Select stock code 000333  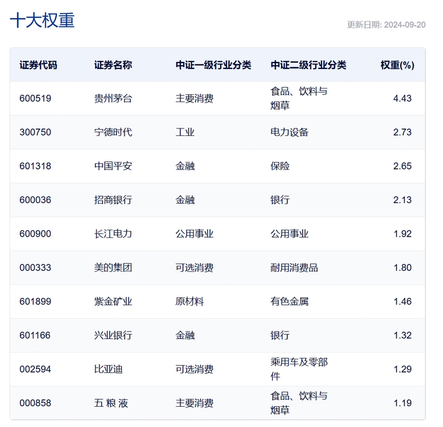pos(35,268)
